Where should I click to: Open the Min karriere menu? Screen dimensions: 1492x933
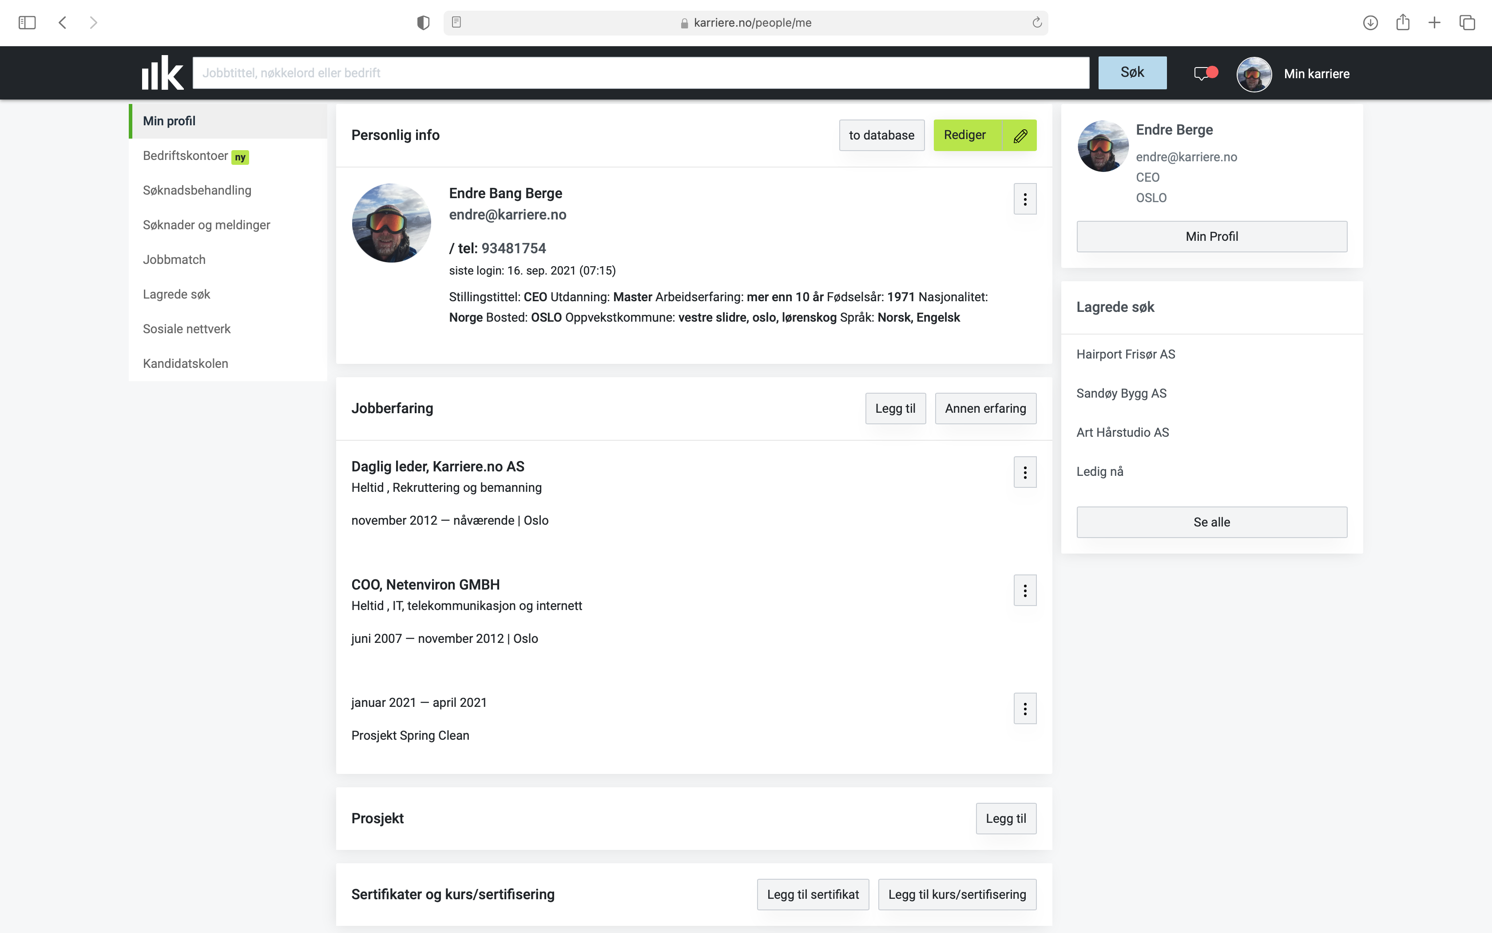point(1316,74)
